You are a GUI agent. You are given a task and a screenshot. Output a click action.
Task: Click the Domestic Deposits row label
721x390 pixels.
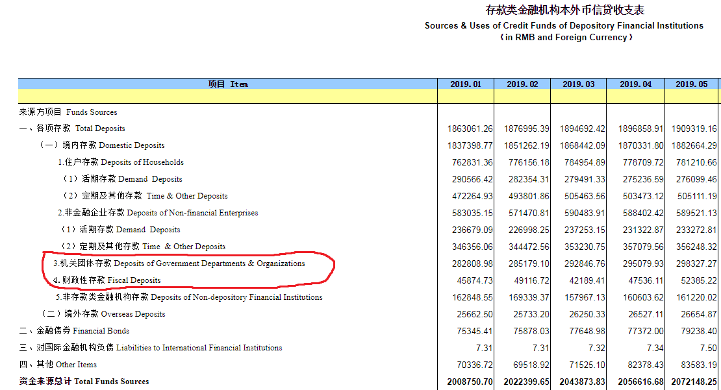(102, 145)
